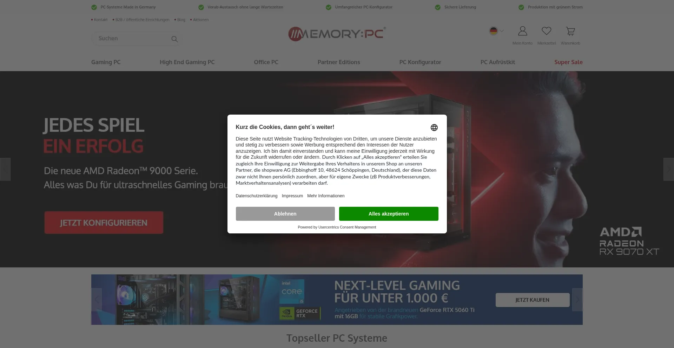Click the globe language icon in cookie dialog
The width and height of the screenshot is (674, 348).
(434, 128)
